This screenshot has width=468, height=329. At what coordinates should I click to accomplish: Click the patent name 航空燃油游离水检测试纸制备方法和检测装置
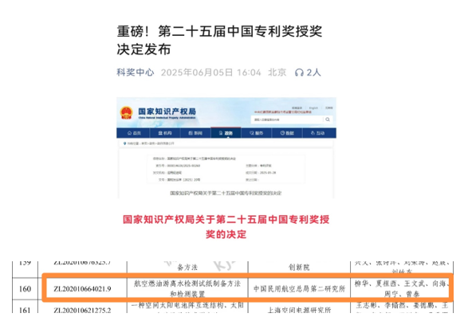[x=187, y=288]
